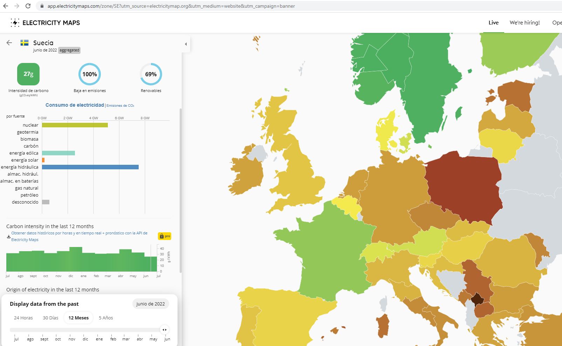Click the 27g carbon intensity square

pos(28,74)
